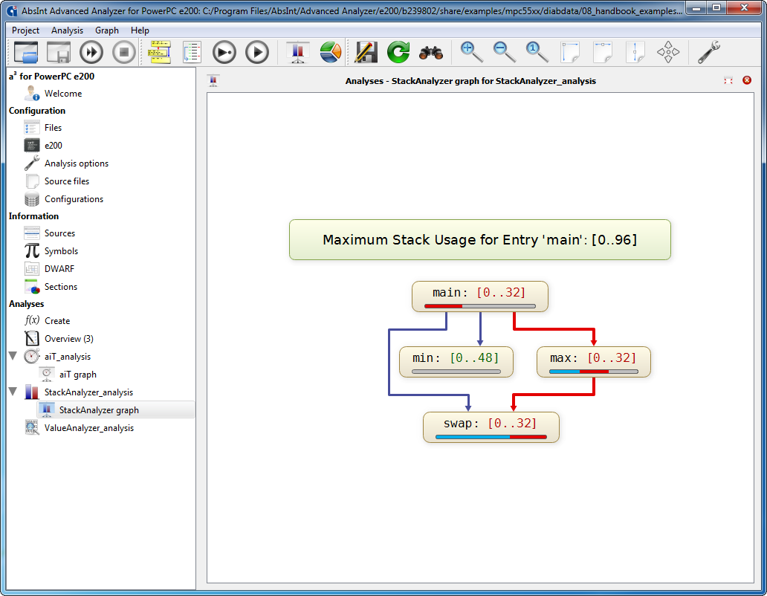Select Source files in sidebar
Screen dimensions: 767x596
[67, 181]
